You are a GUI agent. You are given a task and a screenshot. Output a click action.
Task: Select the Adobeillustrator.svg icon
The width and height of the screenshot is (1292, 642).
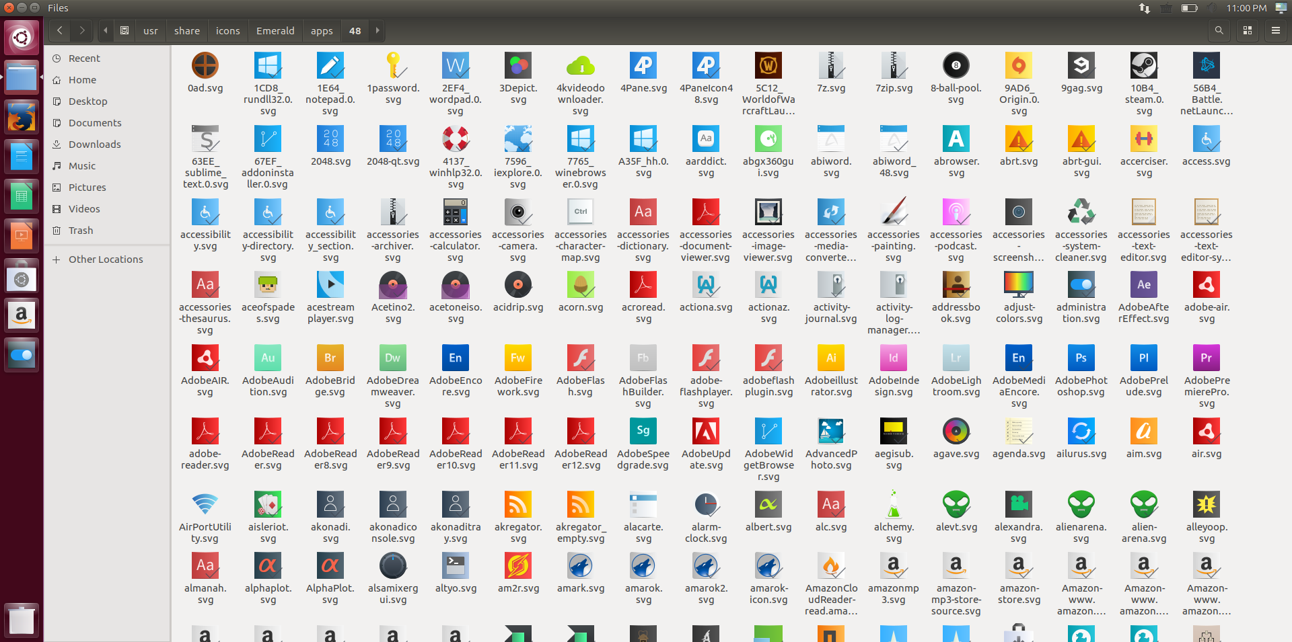click(831, 358)
